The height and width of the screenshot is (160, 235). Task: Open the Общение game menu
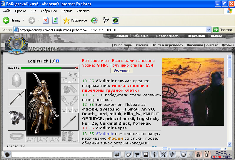(x=141, y=36)
